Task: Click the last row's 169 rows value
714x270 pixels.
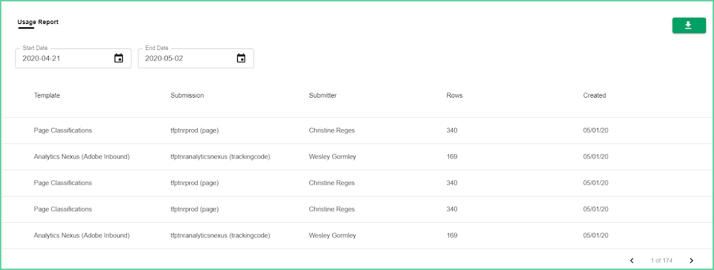Action: [x=452, y=236]
